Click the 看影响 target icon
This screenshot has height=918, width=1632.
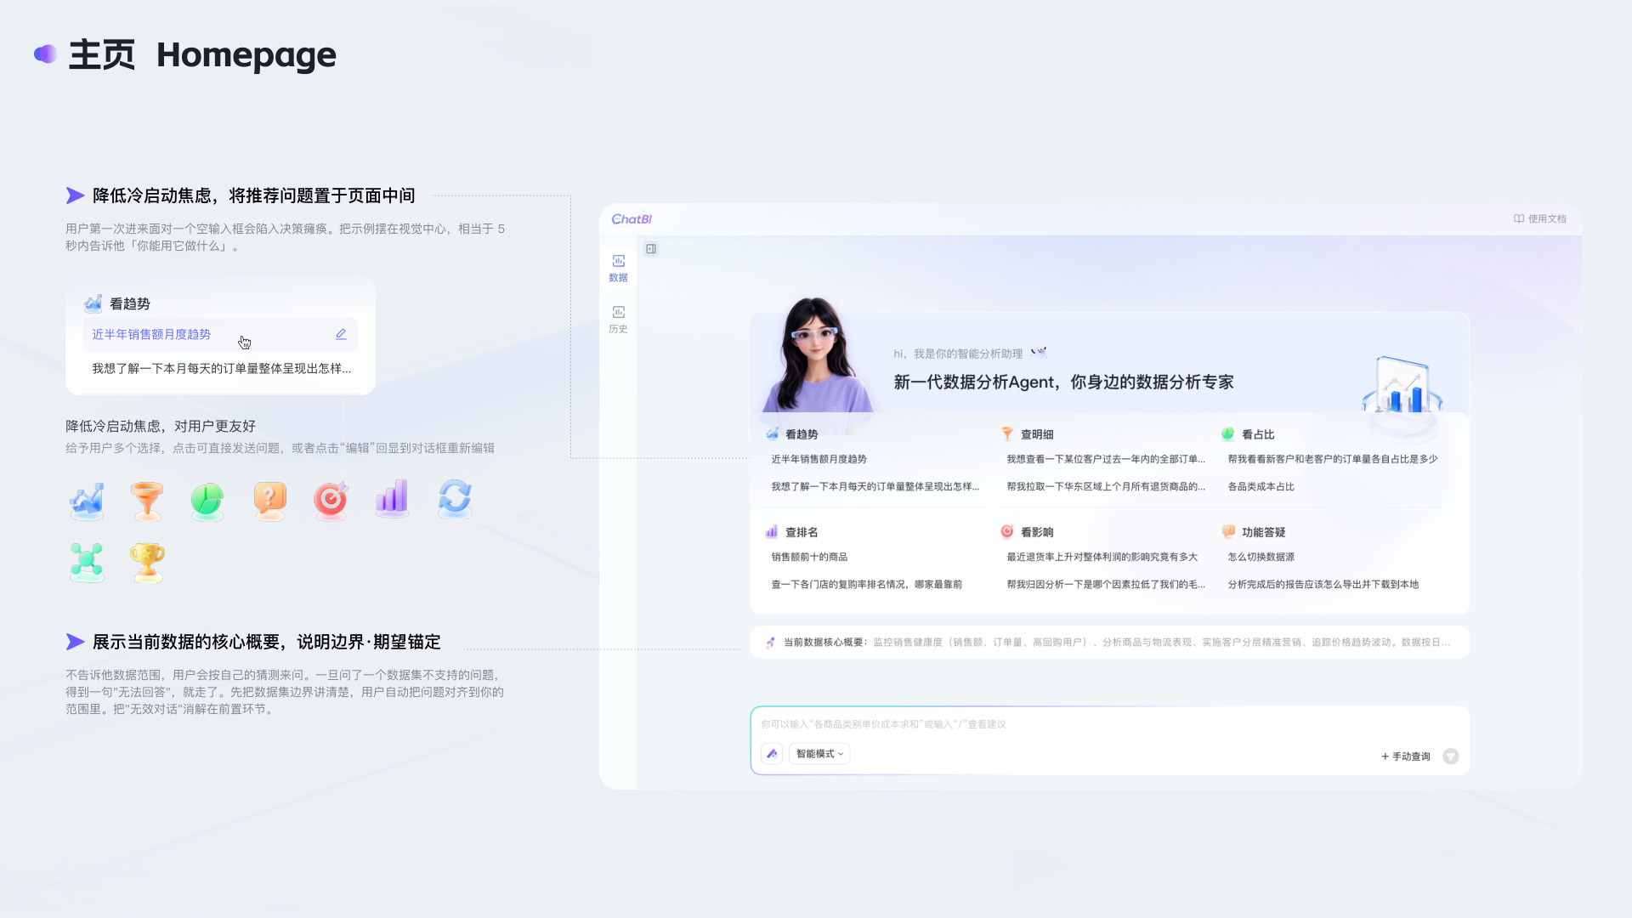coord(1007,532)
